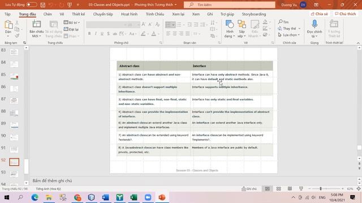Switch to Slide Sorter view

(x=279, y=189)
